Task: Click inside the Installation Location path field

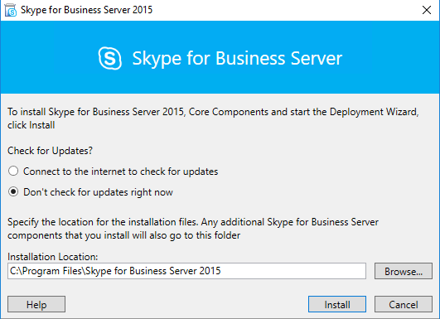Action: [x=186, y=271]
